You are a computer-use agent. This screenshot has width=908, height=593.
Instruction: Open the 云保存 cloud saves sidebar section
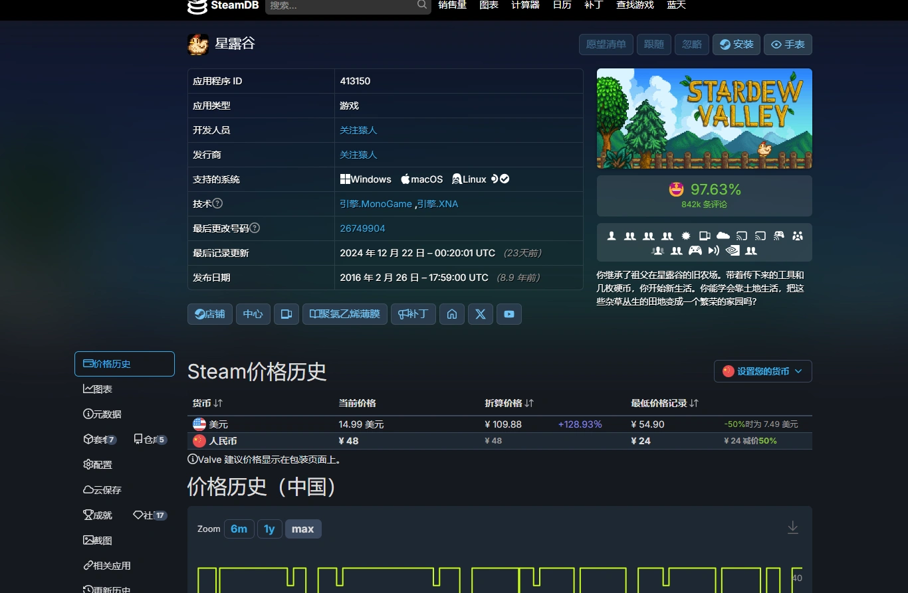103,489
